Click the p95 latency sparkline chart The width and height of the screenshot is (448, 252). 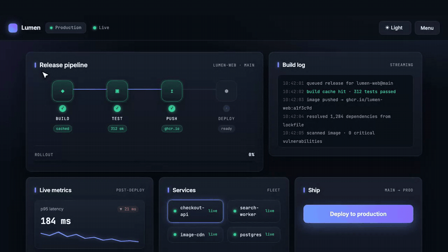point(90,237)
